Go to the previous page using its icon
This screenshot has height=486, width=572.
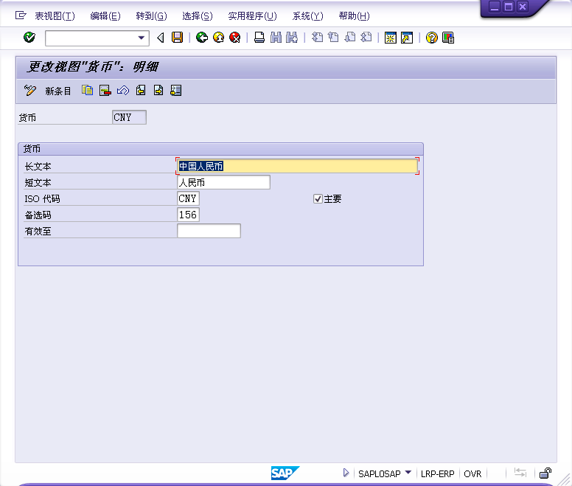coord(333,38)
